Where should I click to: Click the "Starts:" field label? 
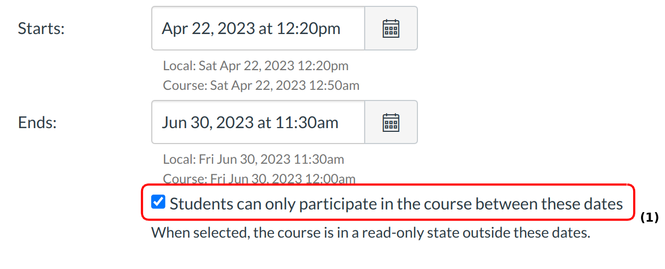[41, 28]
